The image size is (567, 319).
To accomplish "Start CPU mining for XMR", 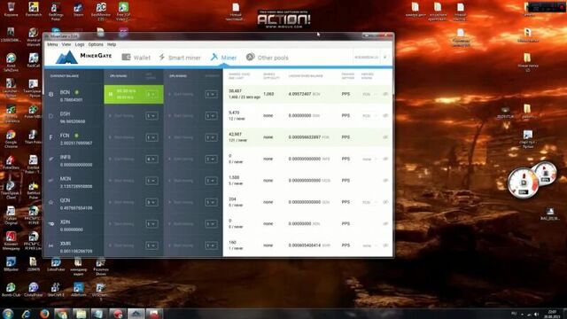I will point(121,245).
